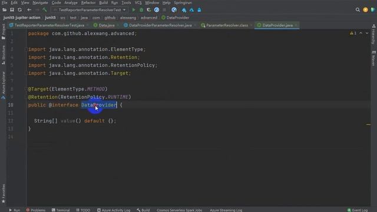Open Azure Streaming Log panel
The image size is (377, 212).
click(x=226, y=210)
